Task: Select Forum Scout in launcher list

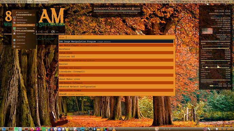Action: pyautogui.click(x=116, y=53)
